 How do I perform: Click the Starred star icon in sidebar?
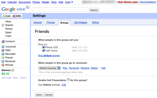click(3, 25)
